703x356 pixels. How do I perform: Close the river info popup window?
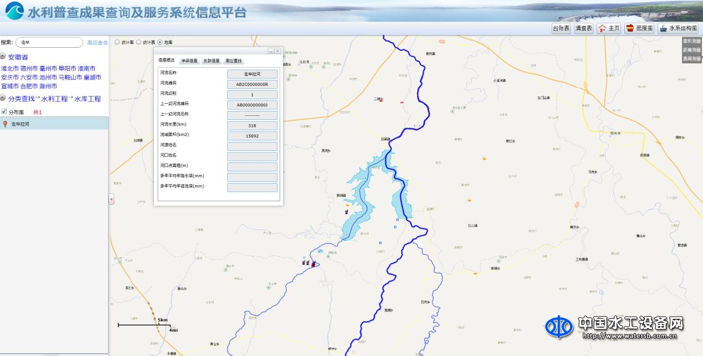pos(278,50)
